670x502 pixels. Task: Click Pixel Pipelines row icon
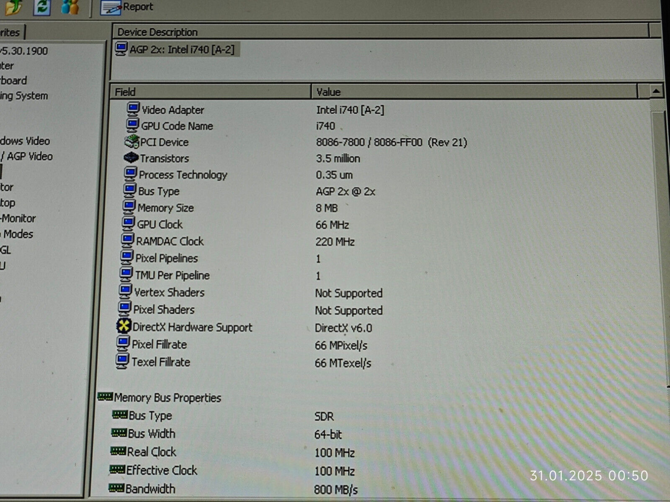126,257
